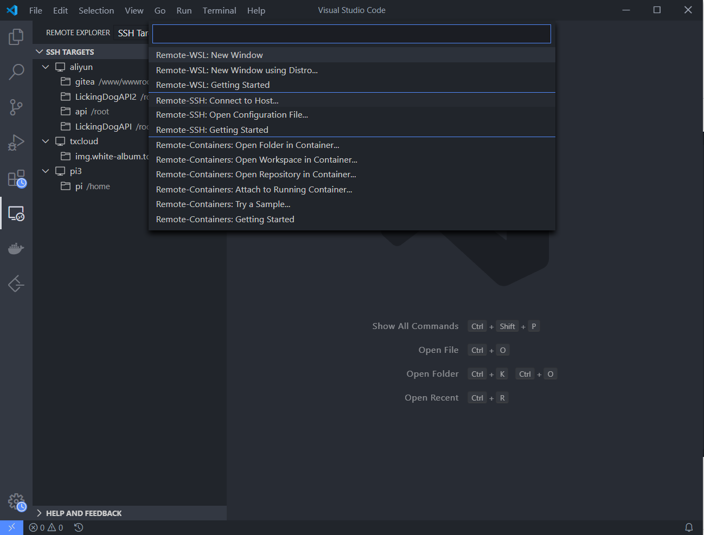Click errors and warnings count in status bar
The width and height of the screenshot is (704, 535).
point(46,527)
